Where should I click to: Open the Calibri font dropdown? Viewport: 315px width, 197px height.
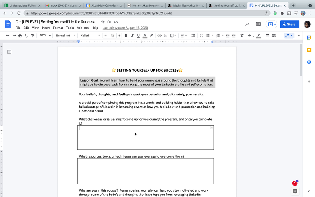pyautogui.click(x=90, y=36)
